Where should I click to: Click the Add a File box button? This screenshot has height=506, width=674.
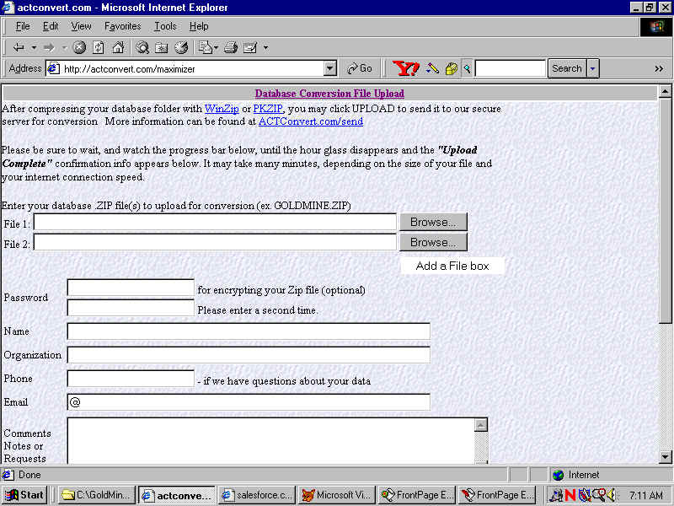(x=452, y=266)
